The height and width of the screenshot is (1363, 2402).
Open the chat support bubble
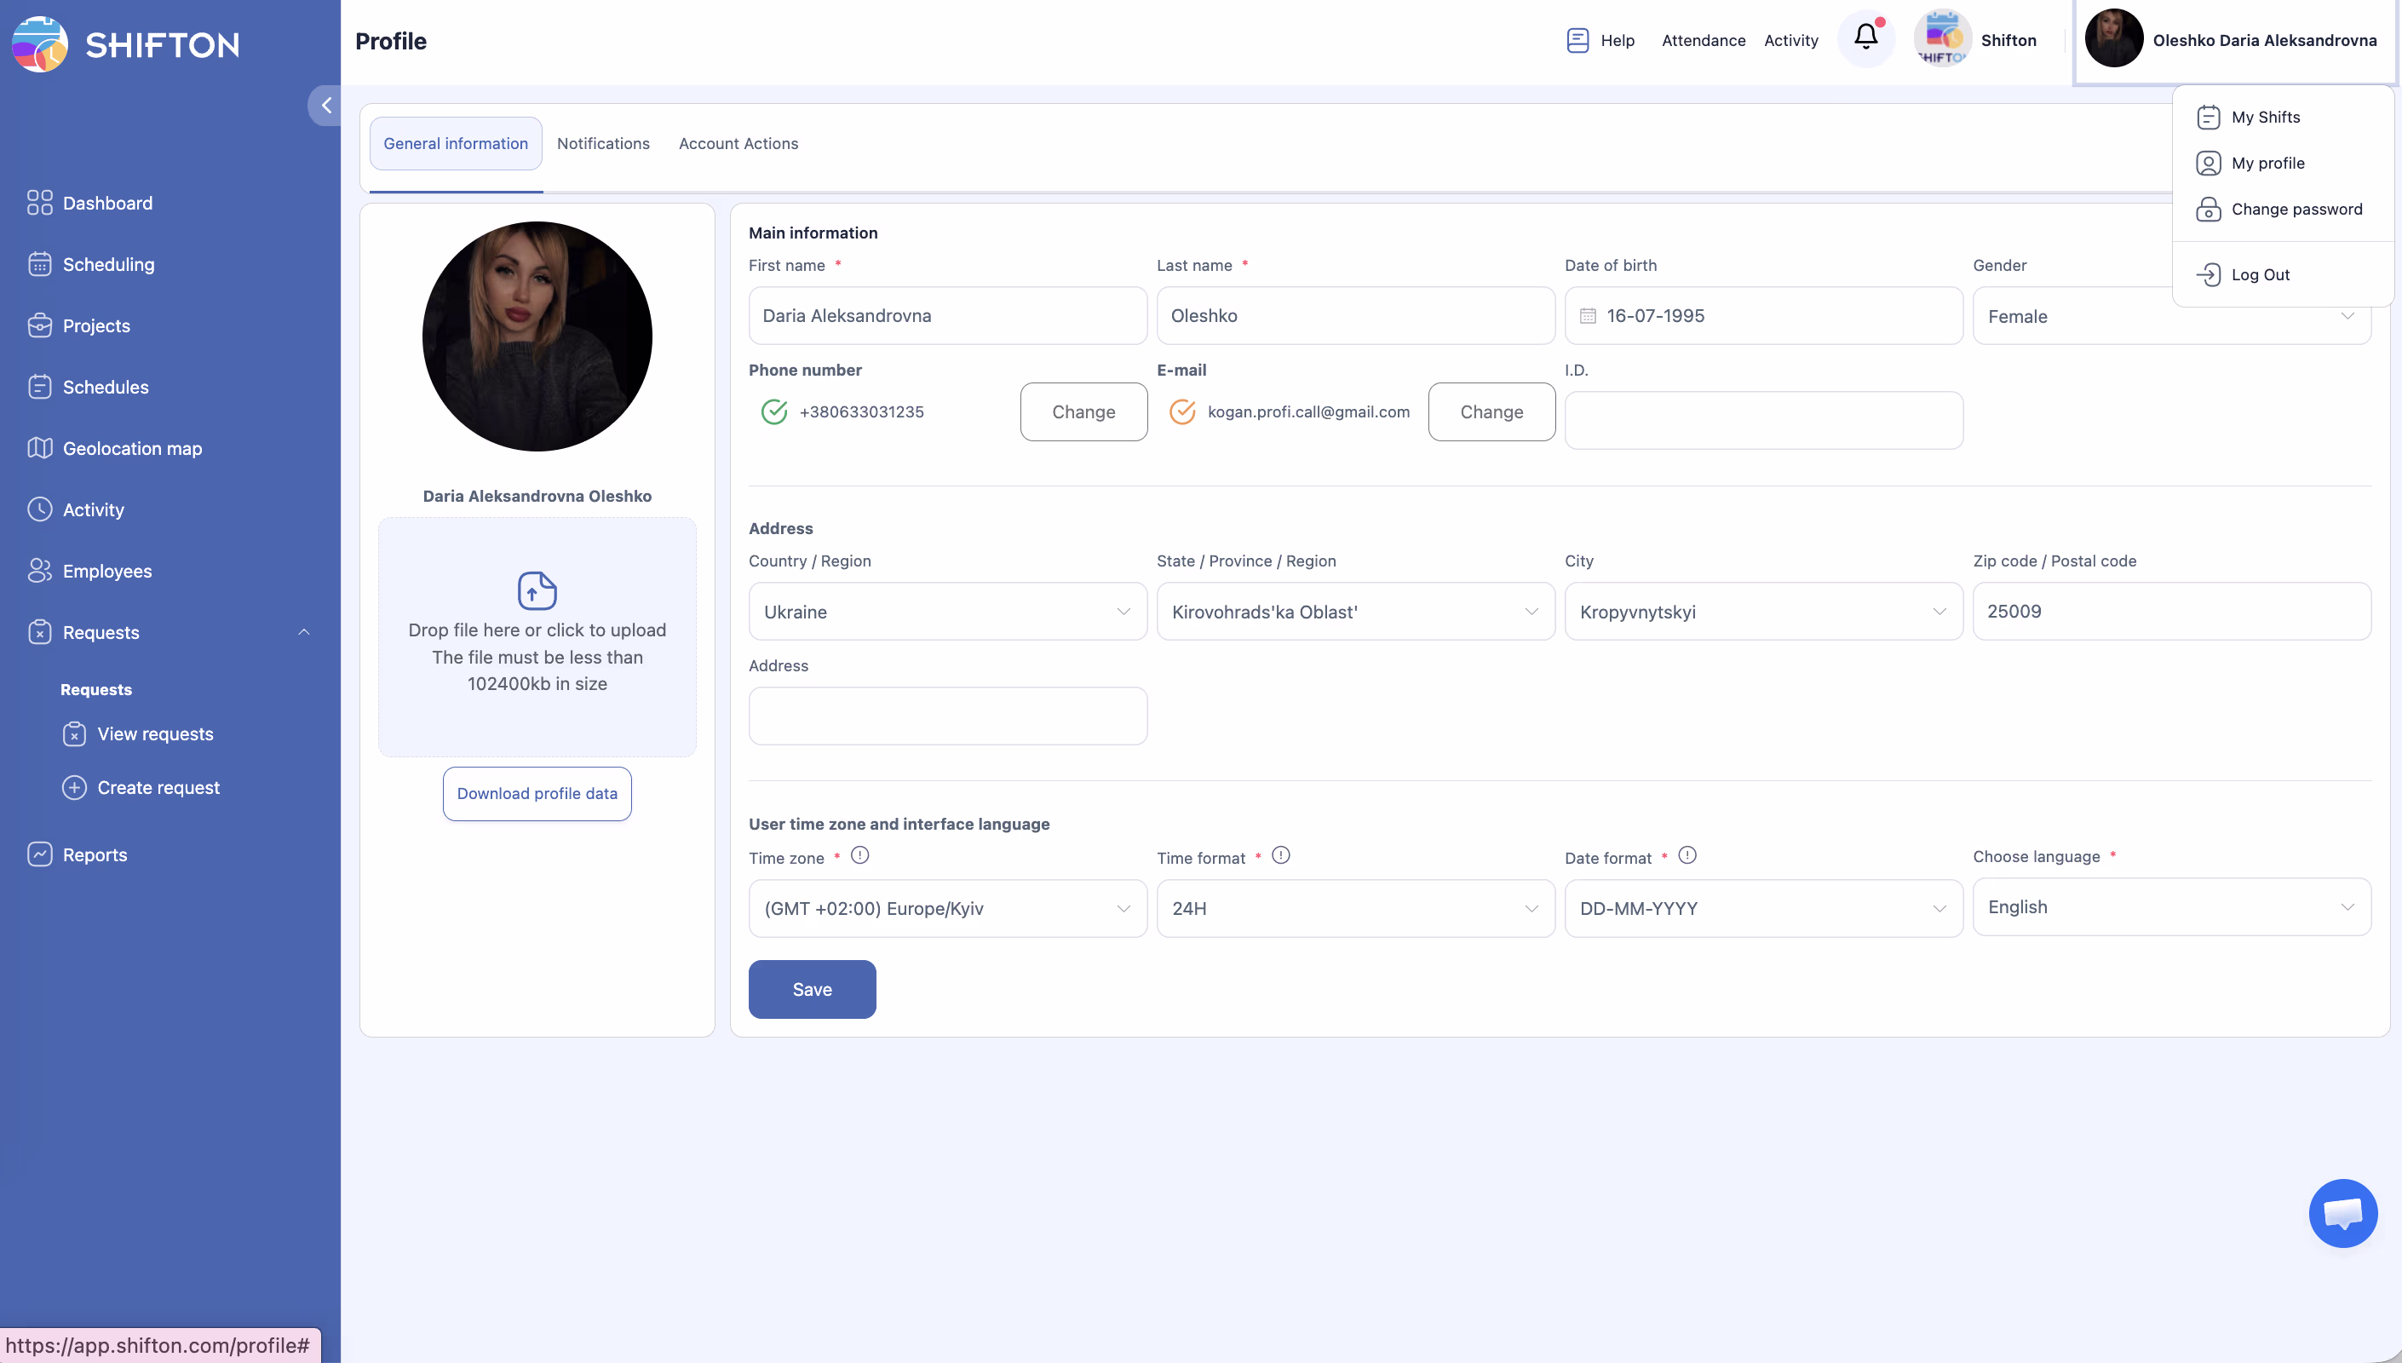pyautogui.click(x=2342, y=1213)
